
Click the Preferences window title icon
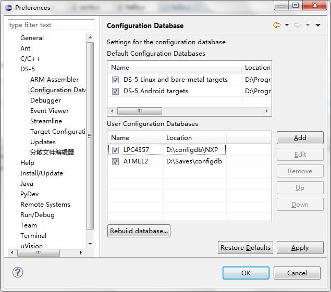8,8
